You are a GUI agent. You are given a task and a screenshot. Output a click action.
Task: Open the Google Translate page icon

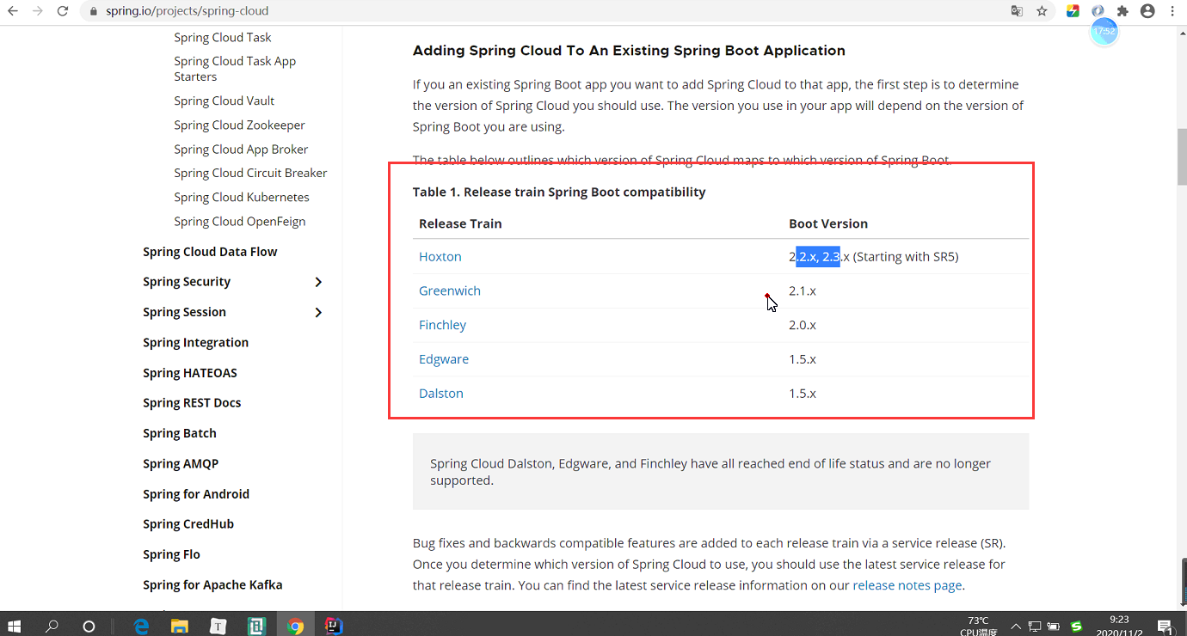pyautogui.click(x=1017, y=11)
